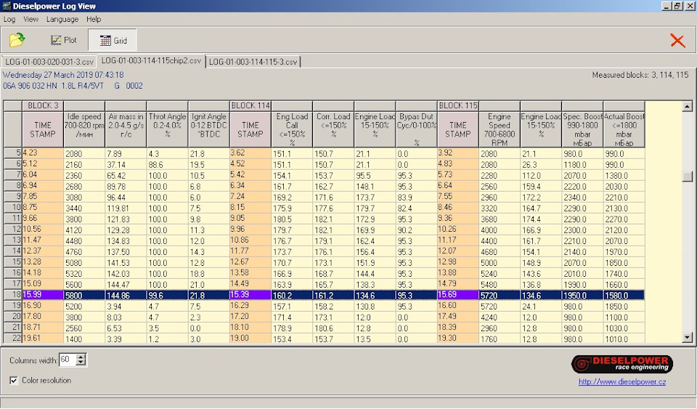Click grid scrollbar up arrow
The width and height of the screenshot is (697, 409).
click(687, 106)
